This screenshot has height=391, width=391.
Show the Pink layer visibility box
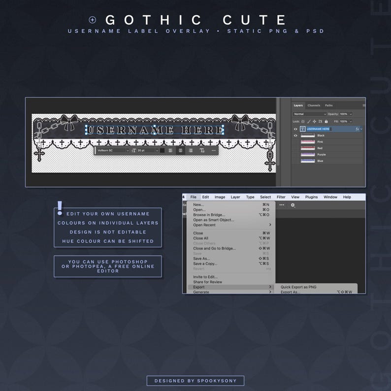tap(295, 142)
